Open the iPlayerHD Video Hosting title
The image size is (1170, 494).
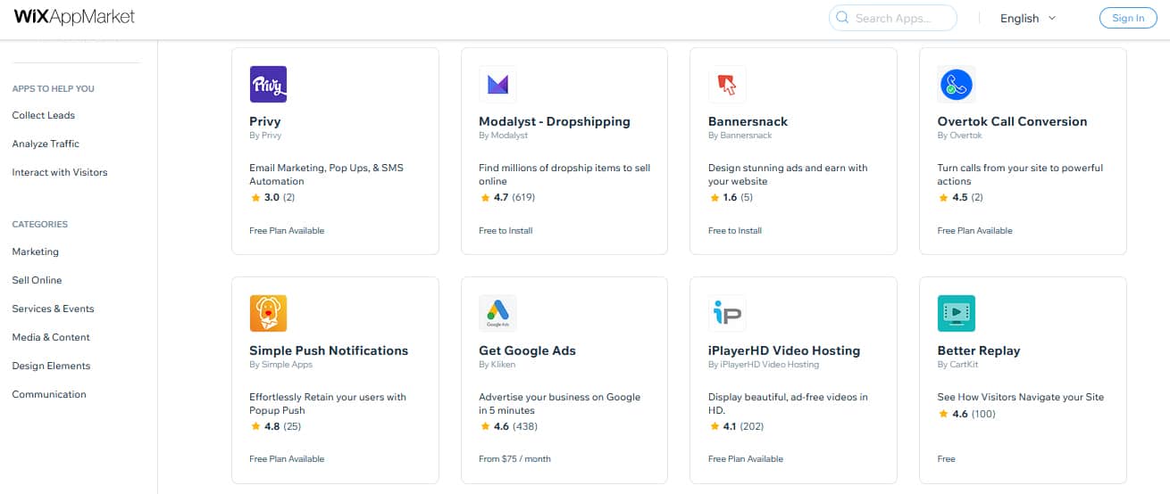click(784, 350)
